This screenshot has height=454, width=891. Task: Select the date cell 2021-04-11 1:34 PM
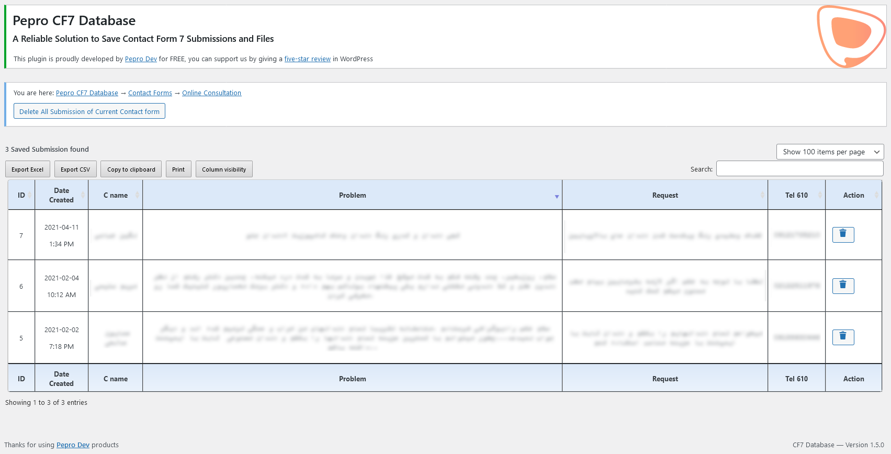[62, 235]
